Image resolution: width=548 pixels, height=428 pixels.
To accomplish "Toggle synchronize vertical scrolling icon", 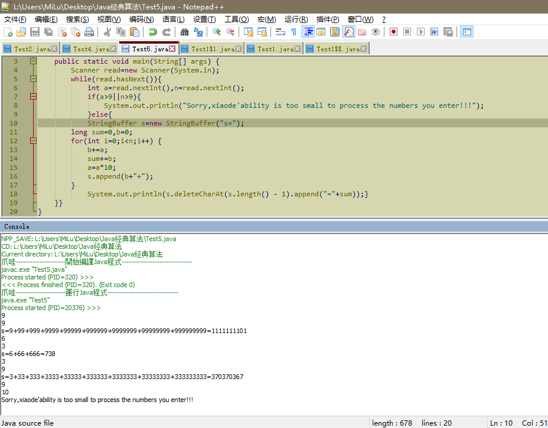I will tap(248, 32).
